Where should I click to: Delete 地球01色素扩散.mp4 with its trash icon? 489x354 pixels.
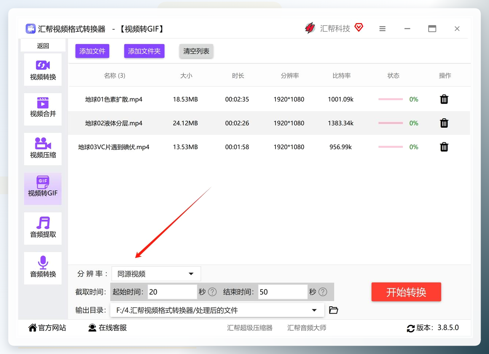[444, 99]
